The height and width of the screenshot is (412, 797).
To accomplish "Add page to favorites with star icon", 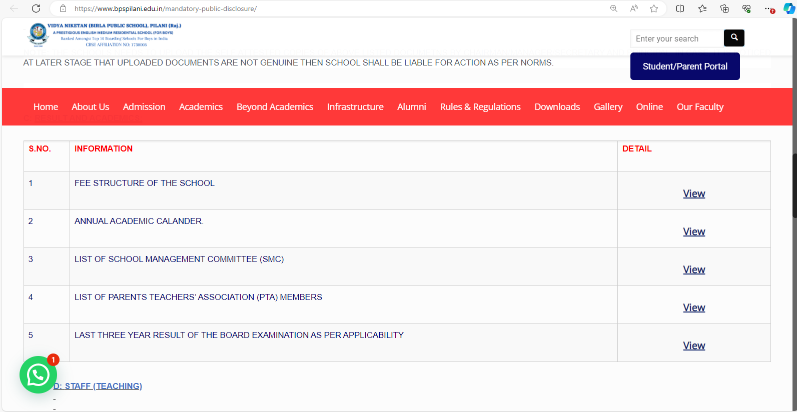I will 654,8.
